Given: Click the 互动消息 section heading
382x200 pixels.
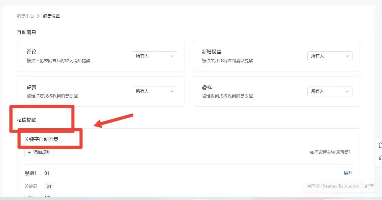Looking at the screenshot, I should click(x=26, y=32).
